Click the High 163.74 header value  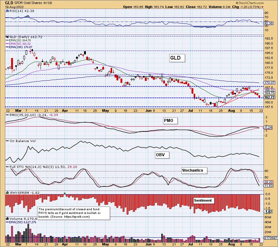click(x=154, y=7)
